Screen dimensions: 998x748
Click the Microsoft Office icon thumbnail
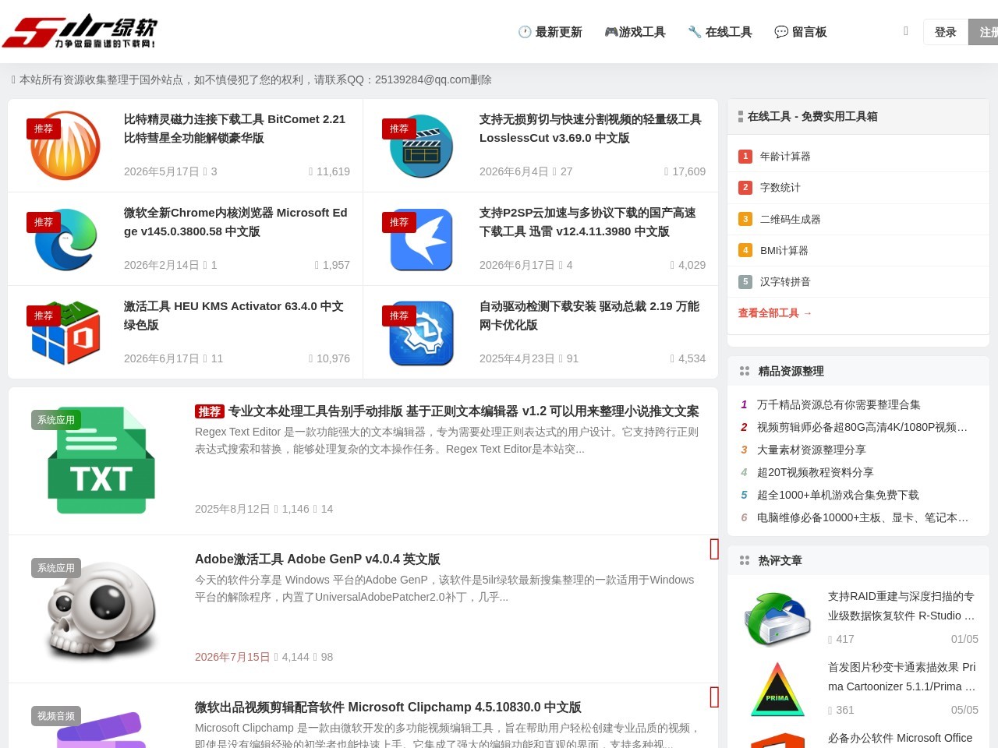pyautogui.click(x=777, y=739)
